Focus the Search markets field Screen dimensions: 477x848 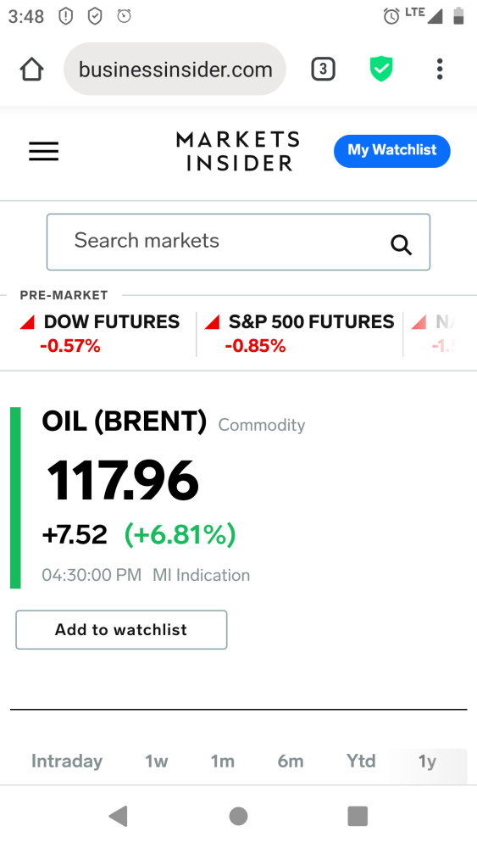(238, 242)
